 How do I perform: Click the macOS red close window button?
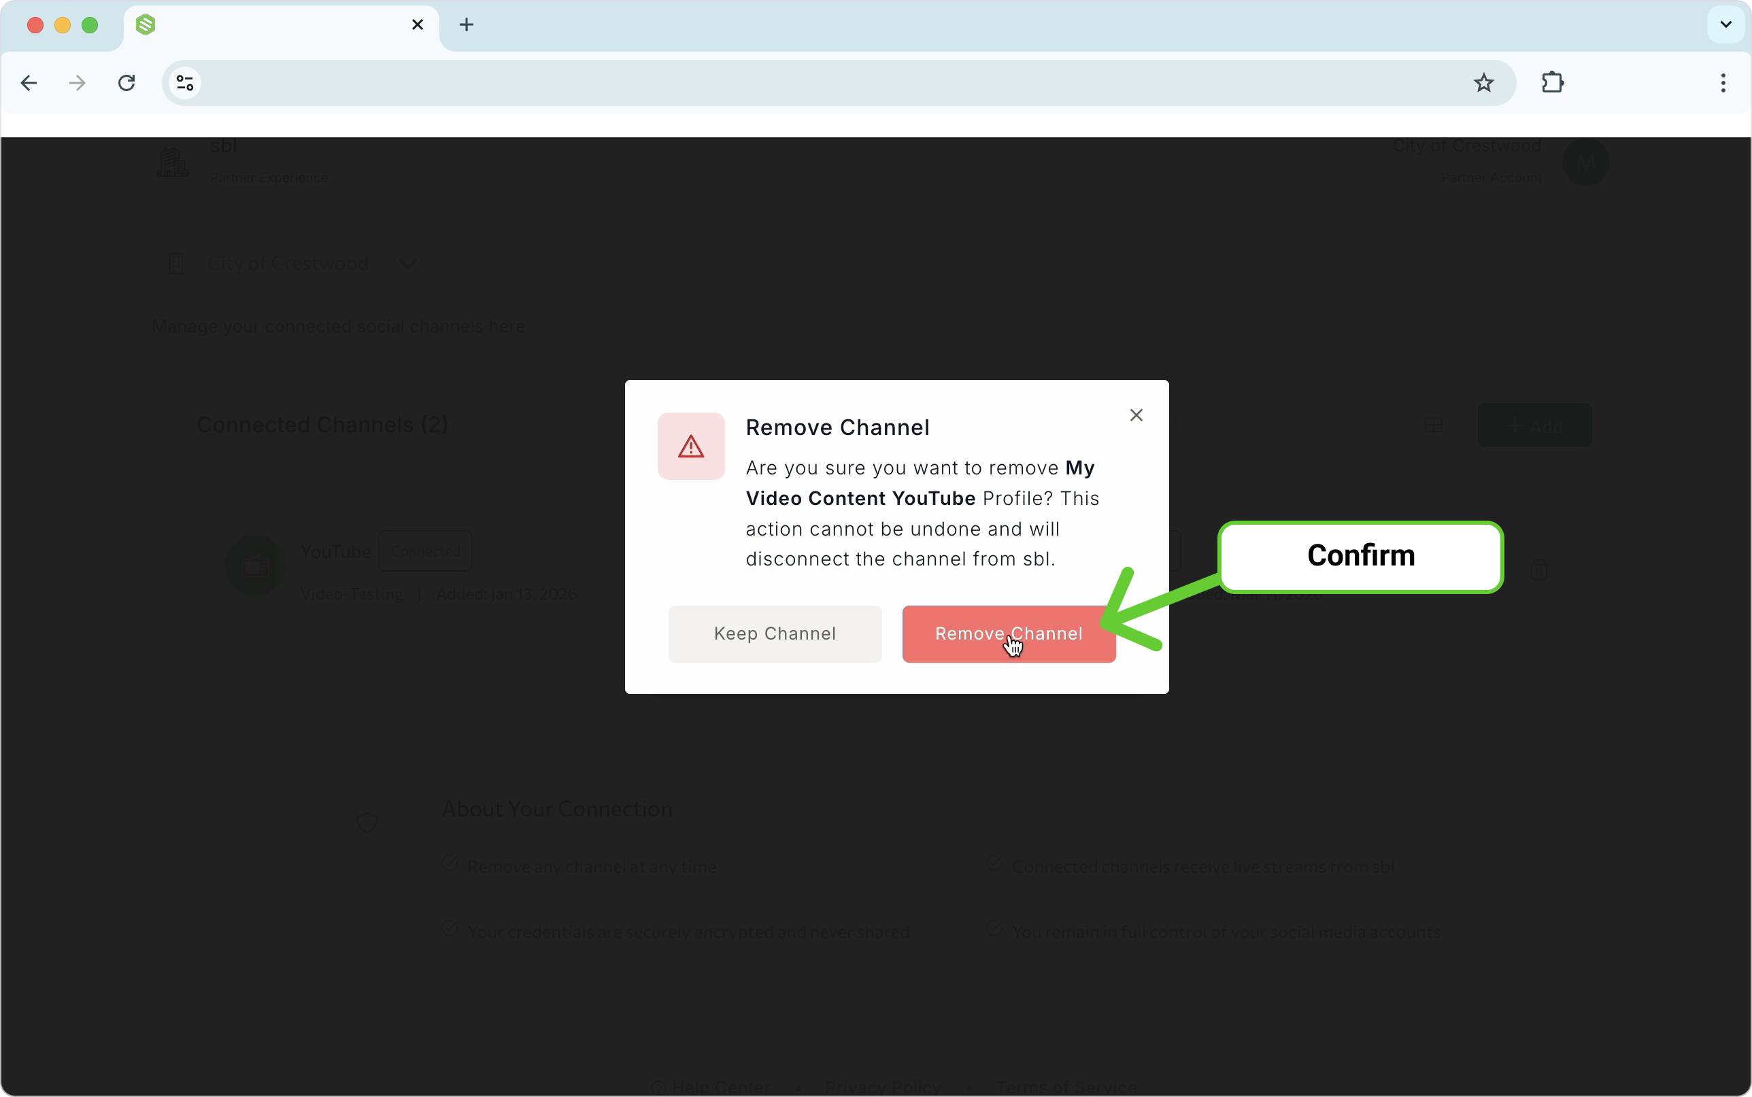coord(35,25)
